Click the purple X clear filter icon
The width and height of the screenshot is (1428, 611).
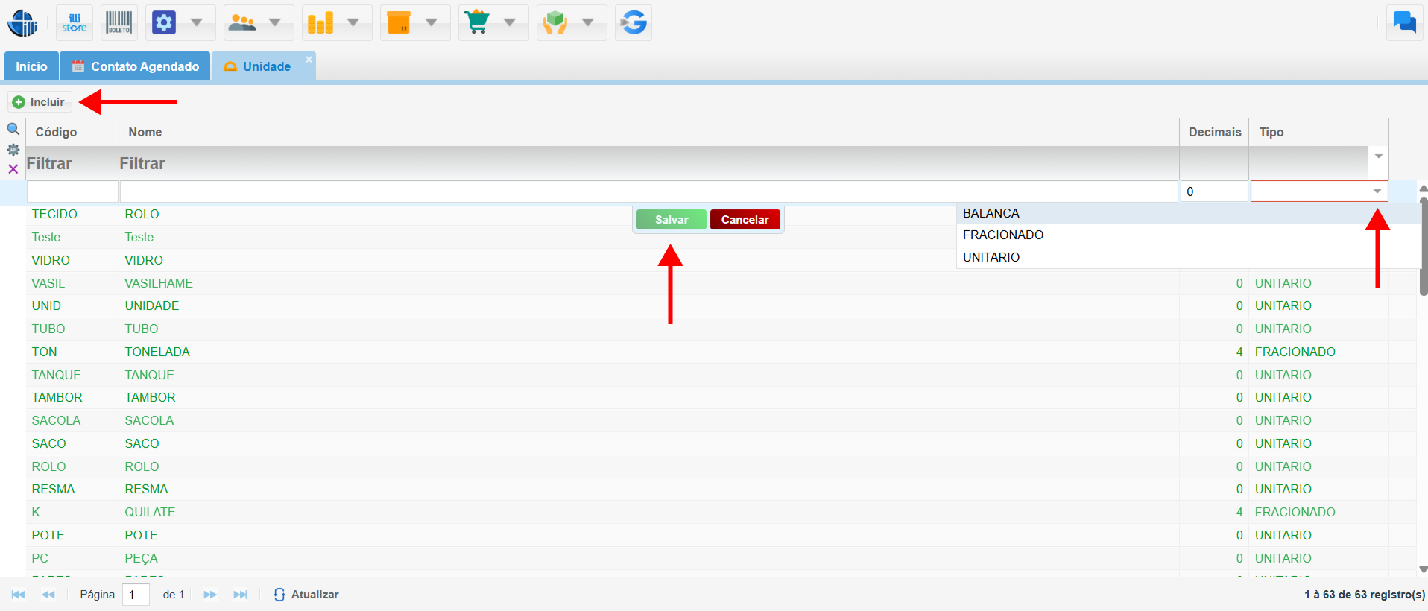(13, 169)
